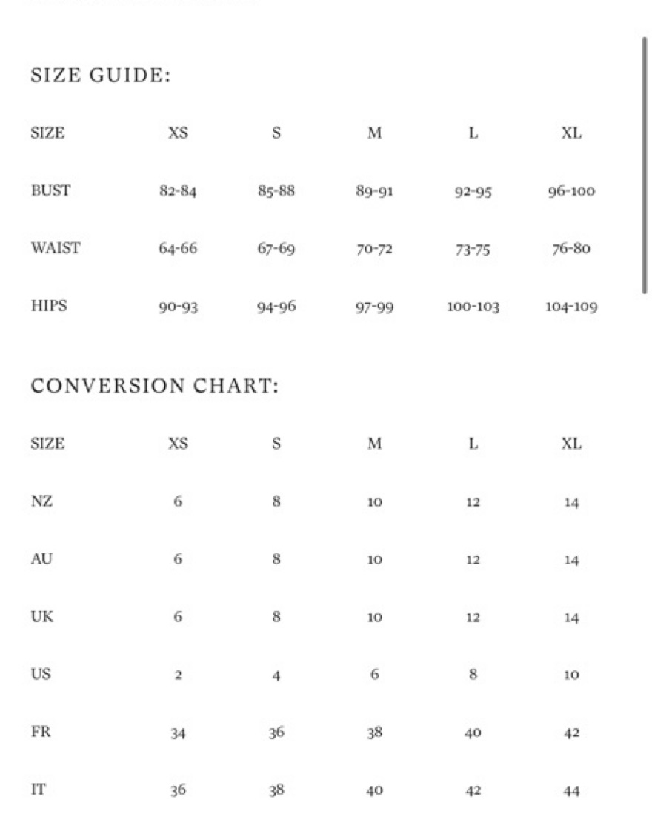Click the US size 2 under XS

pos(178,675)
